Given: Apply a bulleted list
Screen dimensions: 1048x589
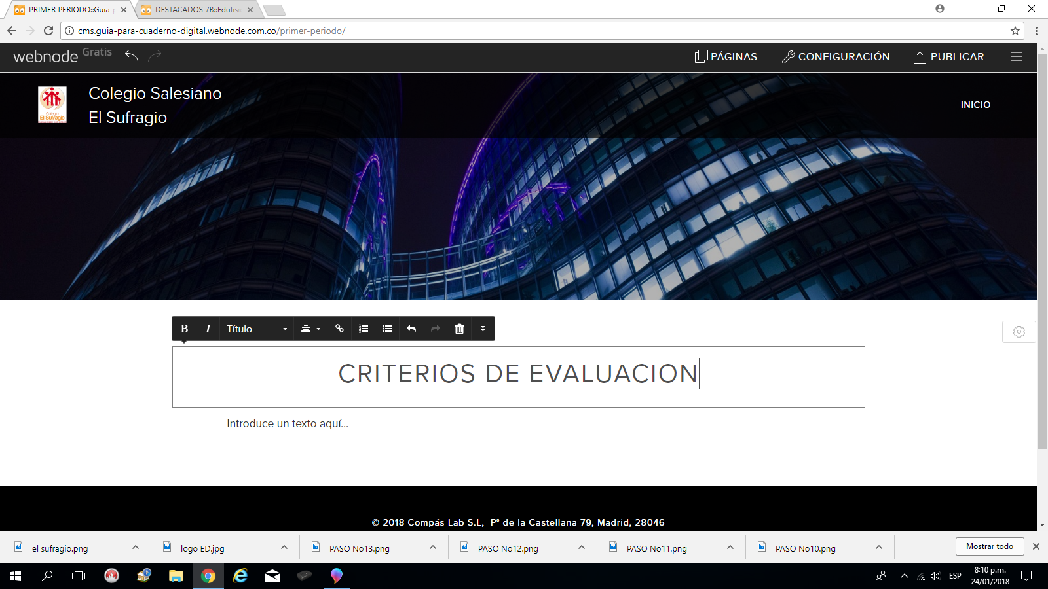Looking at the screenshot, I should tap(387, 329).
